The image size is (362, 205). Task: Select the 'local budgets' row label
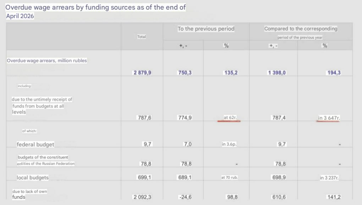(x=33, y=178)
